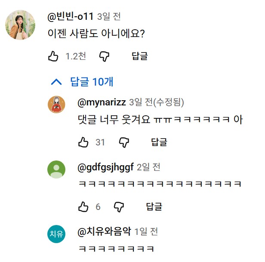265x262 pixels.
Task: Like the comment by @빈빈-o11
Action: point(53,56)
